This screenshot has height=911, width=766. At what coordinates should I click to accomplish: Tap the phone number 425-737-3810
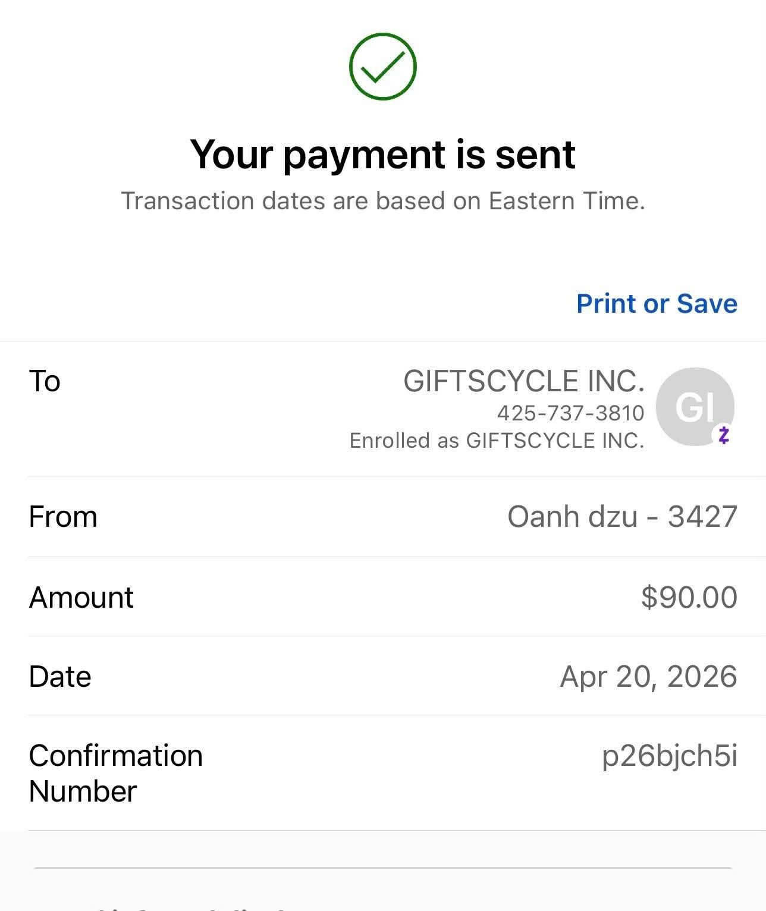571,413
